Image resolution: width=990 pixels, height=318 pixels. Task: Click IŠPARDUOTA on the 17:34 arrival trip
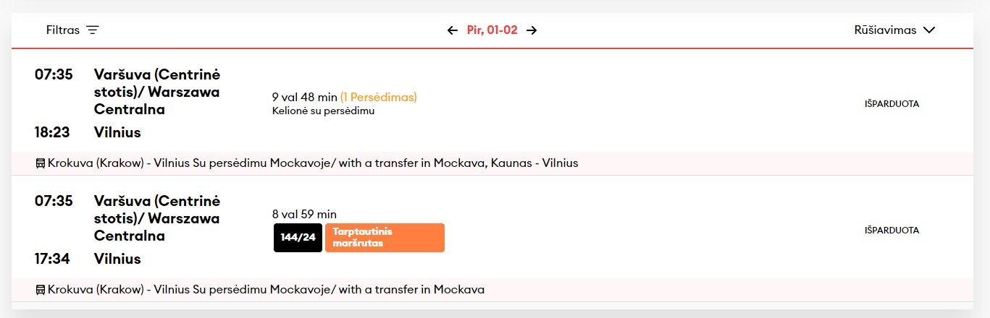tap(892, 230)
